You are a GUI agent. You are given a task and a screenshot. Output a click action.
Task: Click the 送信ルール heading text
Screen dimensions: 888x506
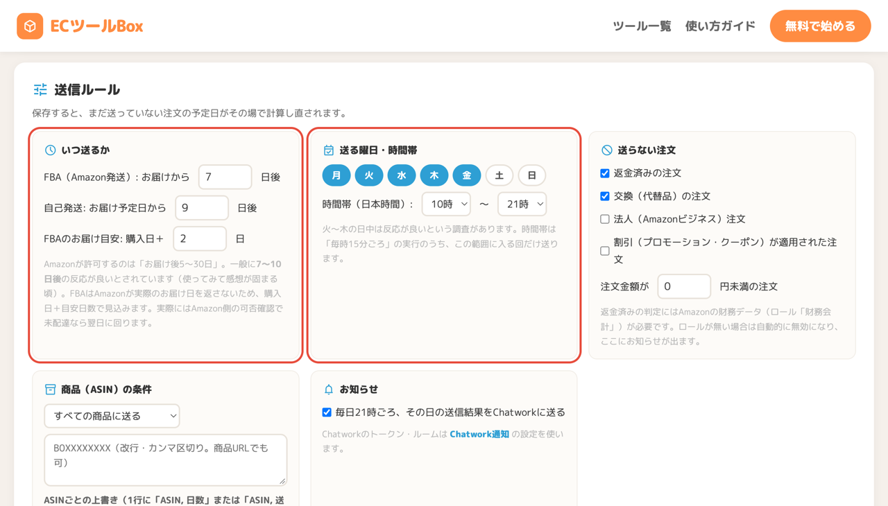87,89
